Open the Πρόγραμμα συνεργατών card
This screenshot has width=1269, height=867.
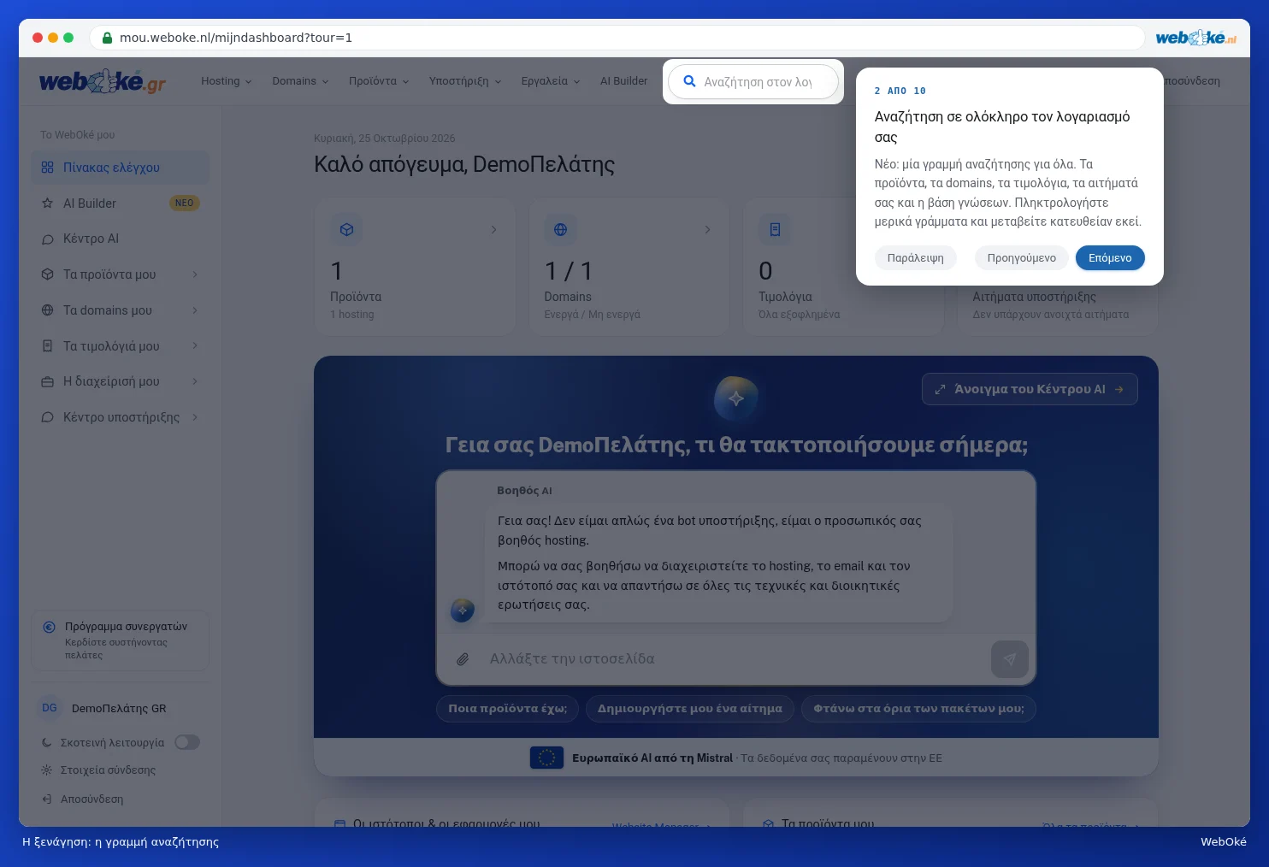(120, 640)
